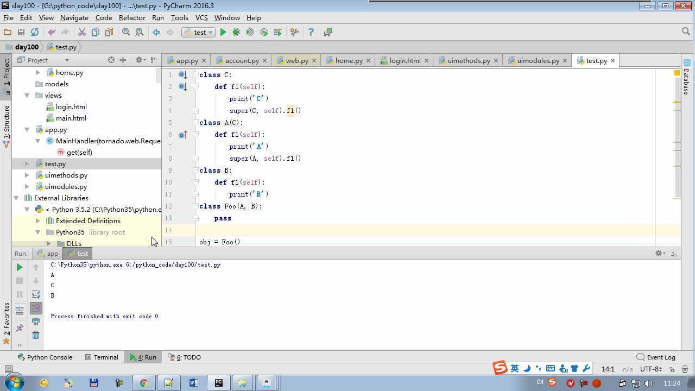Paste from clipboard using toolbar icon
Viewport: 695px width, 391px height.
(109, 33)
